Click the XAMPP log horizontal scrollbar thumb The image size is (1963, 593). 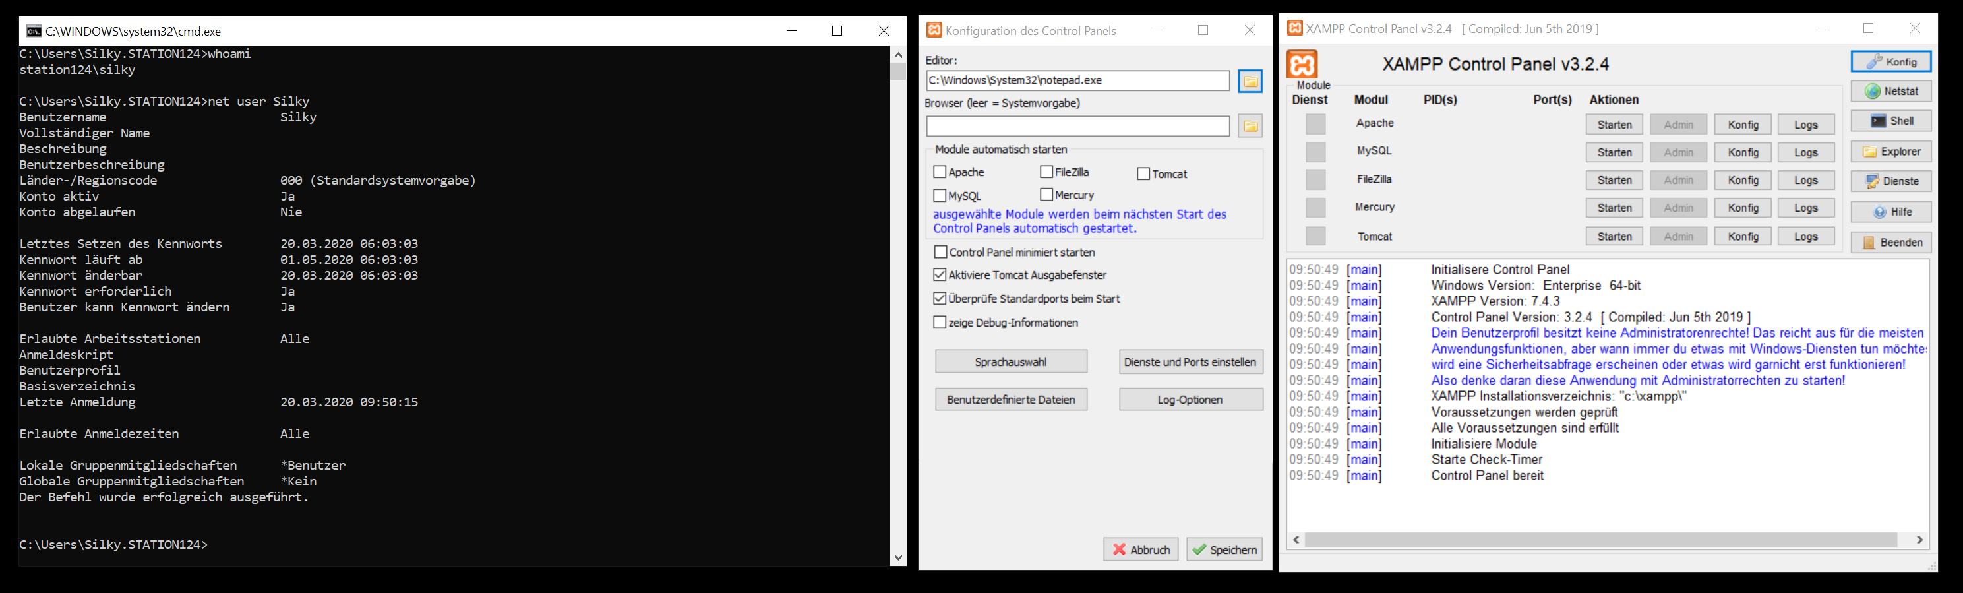(x=1600, y=540)
